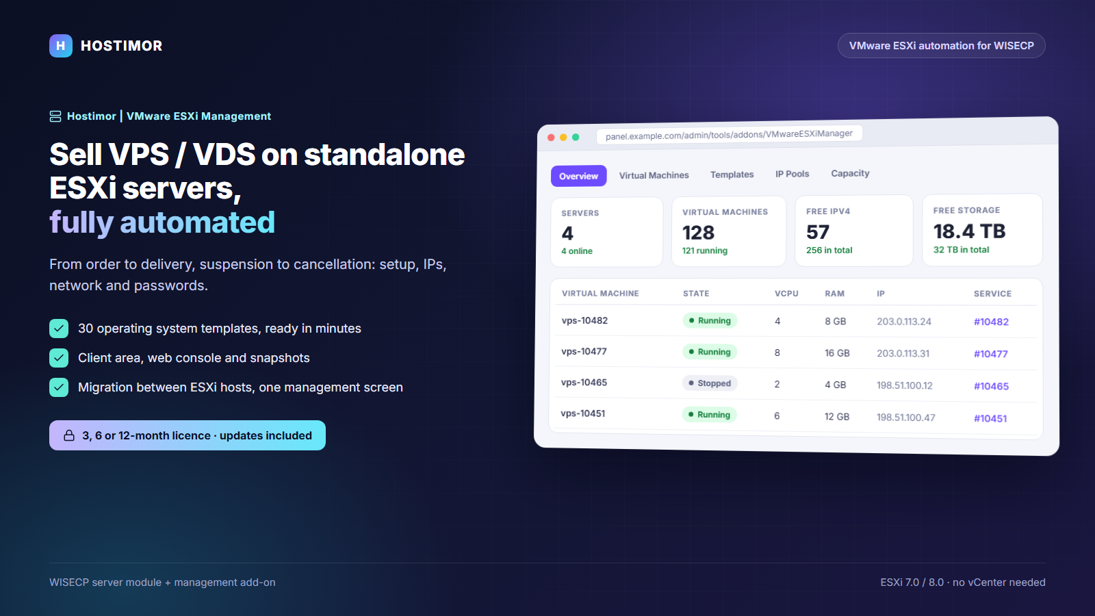Click checkmark beside Client area, web console
Image resolution: width=1095 pixels, height=616 pixels.
click(59, 358)
